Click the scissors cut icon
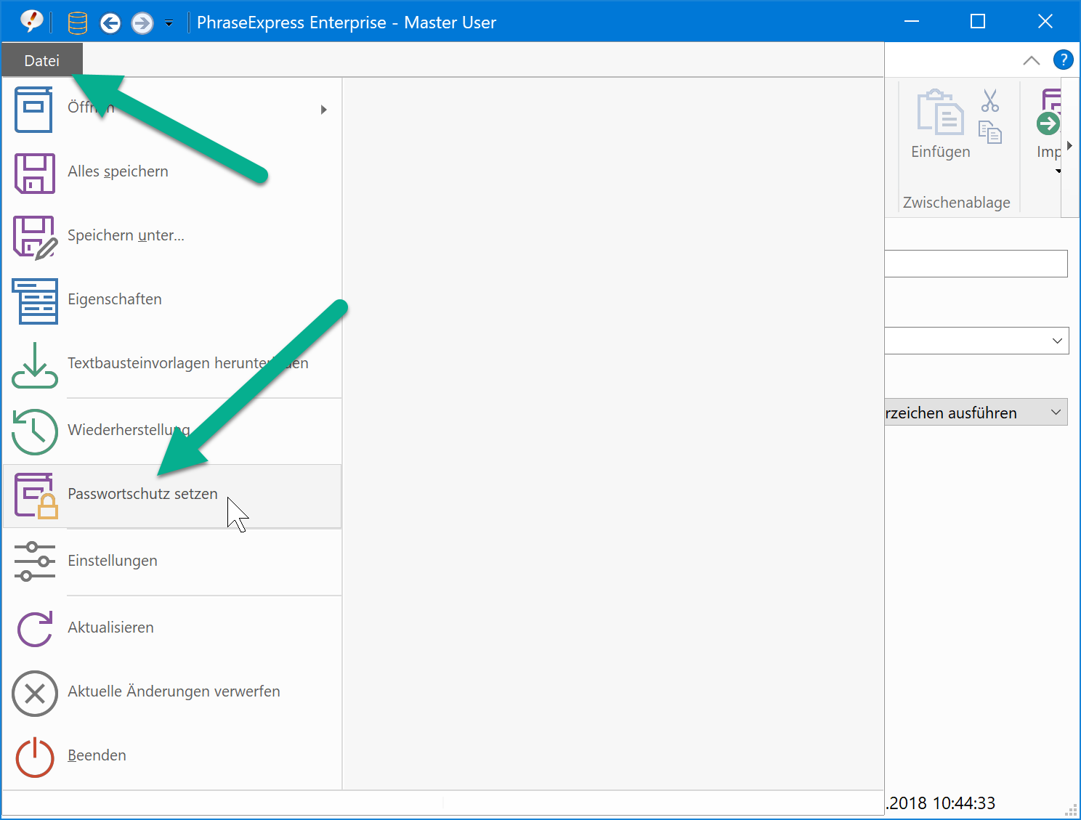The width and height of the screenshot is (1081, 820). (989, 100)
